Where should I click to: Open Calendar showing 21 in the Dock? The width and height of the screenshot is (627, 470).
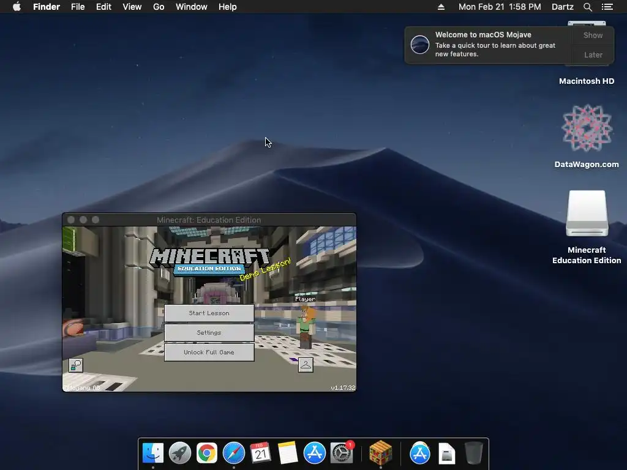pyautogui.click(x=260, y=453)
